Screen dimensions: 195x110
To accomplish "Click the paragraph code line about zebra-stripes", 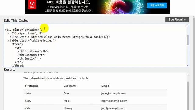I will pyautogui.click(x=59, y=37).
